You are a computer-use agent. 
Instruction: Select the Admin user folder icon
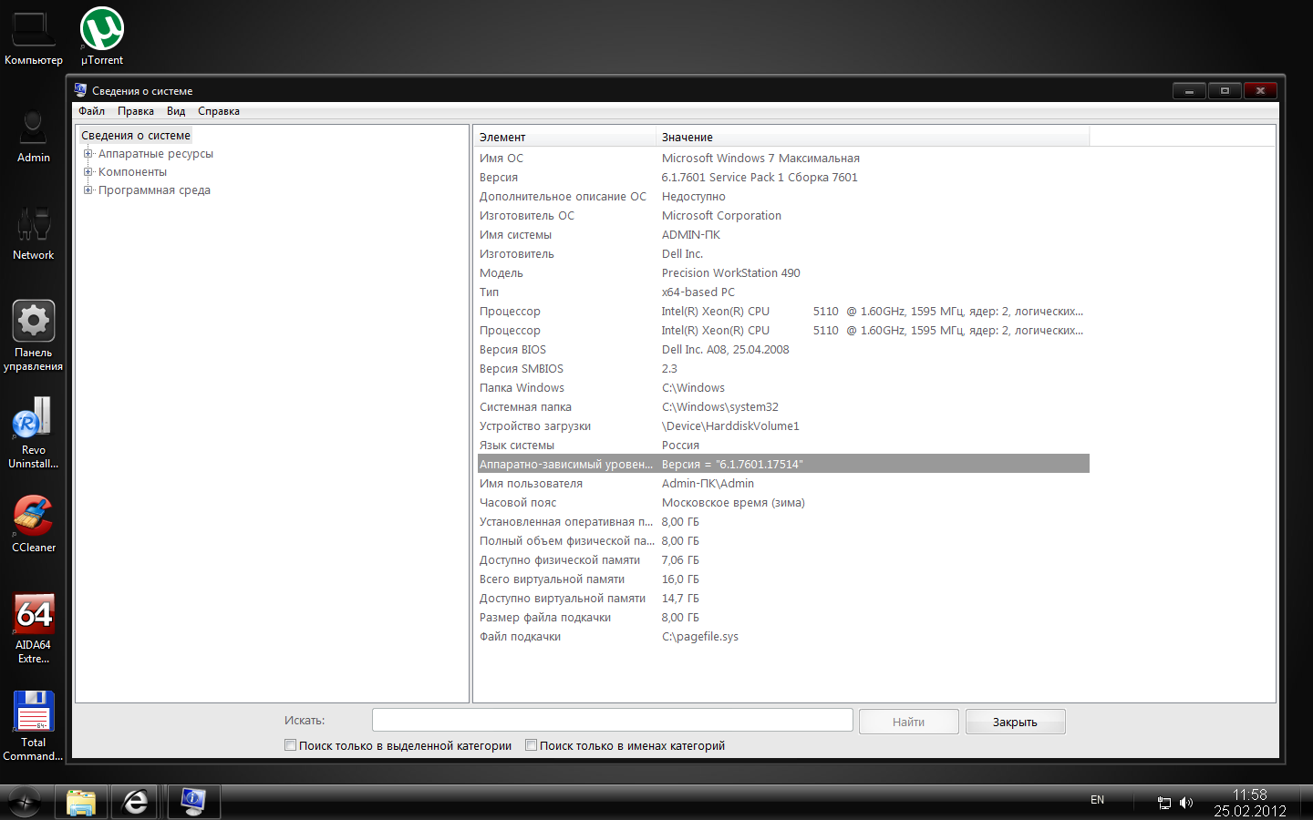coord(33,136)
